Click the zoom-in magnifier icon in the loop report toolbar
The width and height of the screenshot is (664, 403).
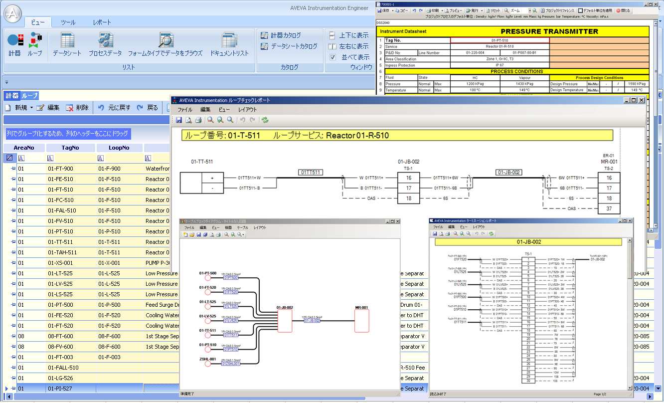point(220,120)
